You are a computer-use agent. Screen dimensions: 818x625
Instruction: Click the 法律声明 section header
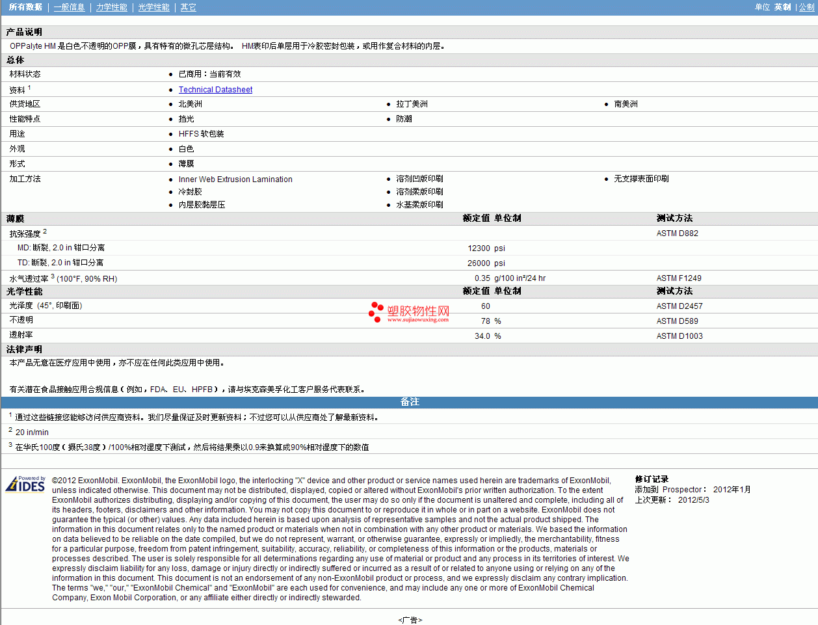[24, 350]
